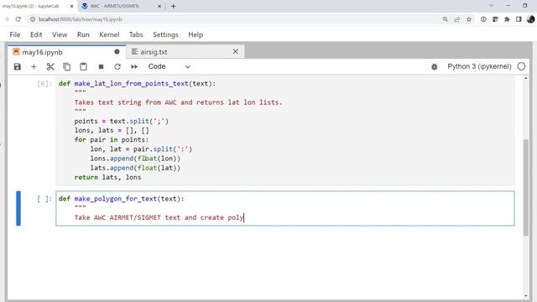Switch to may16.ipynb notebook tab
This screenshot has width=537, height=302.
tap(67, 52)
